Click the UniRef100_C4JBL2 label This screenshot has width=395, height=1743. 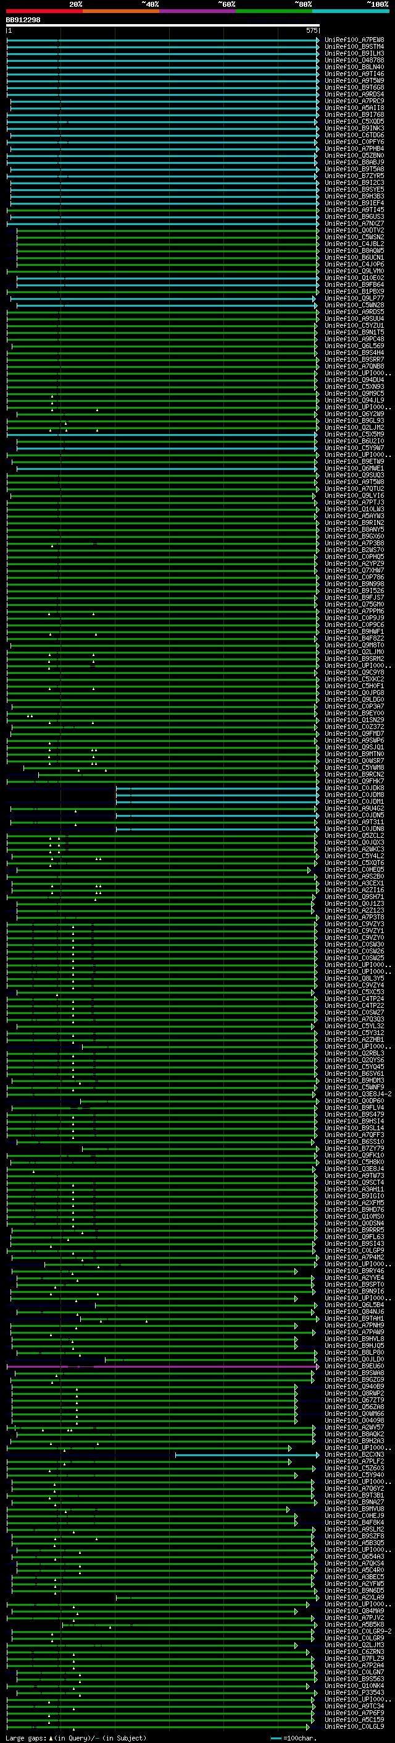click(354, 244)
